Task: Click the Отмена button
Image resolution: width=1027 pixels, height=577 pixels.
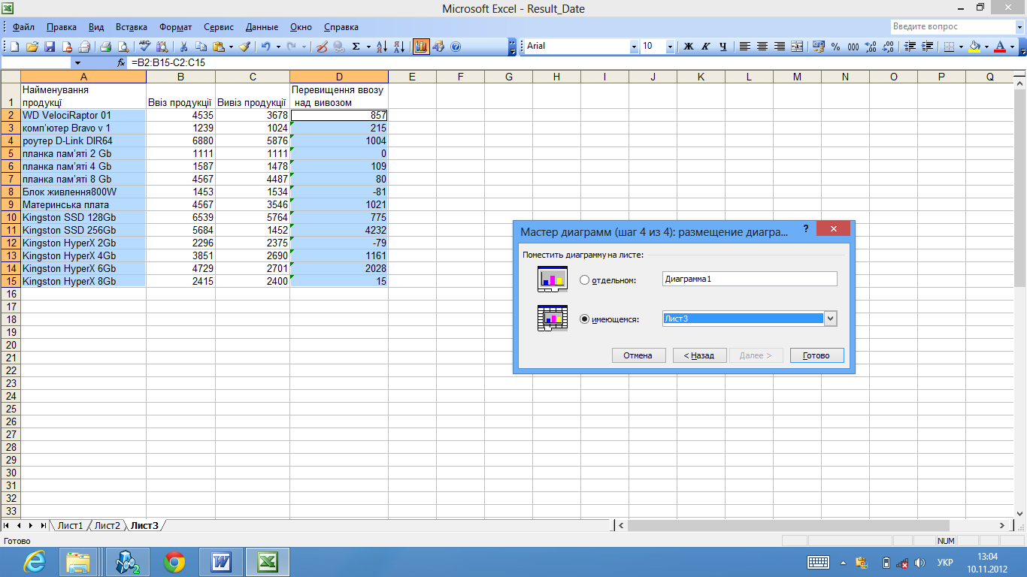Action: coord(638,355)
